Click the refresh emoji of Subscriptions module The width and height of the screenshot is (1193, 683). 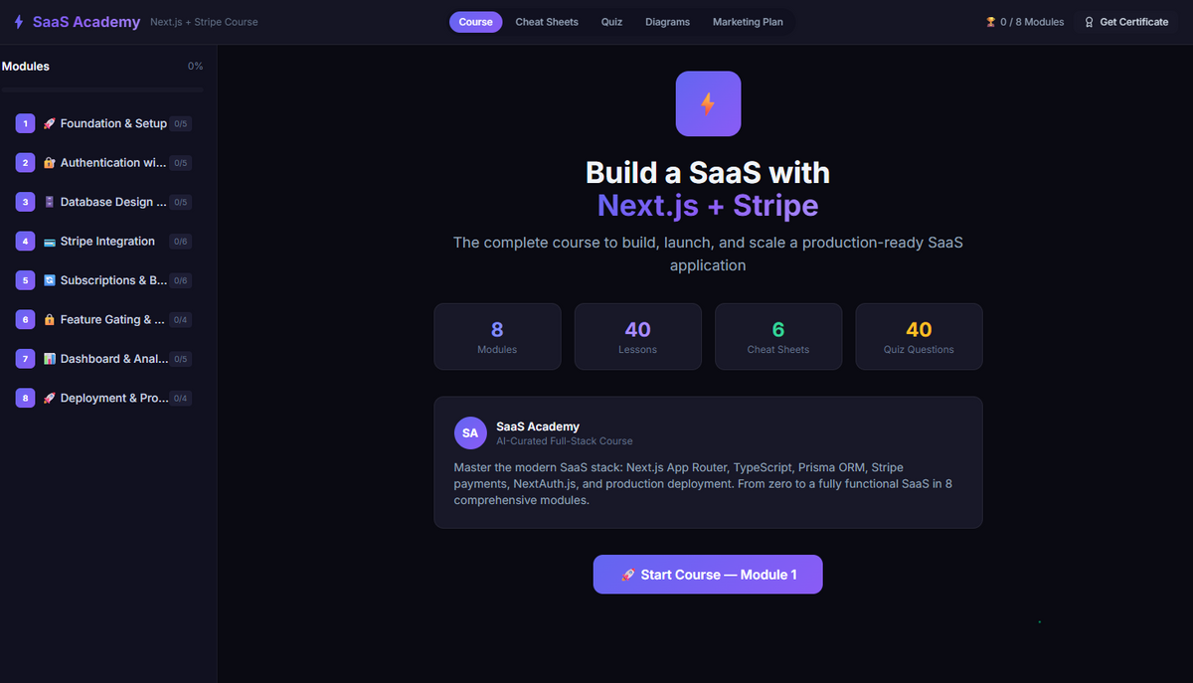tap(49, 280)
